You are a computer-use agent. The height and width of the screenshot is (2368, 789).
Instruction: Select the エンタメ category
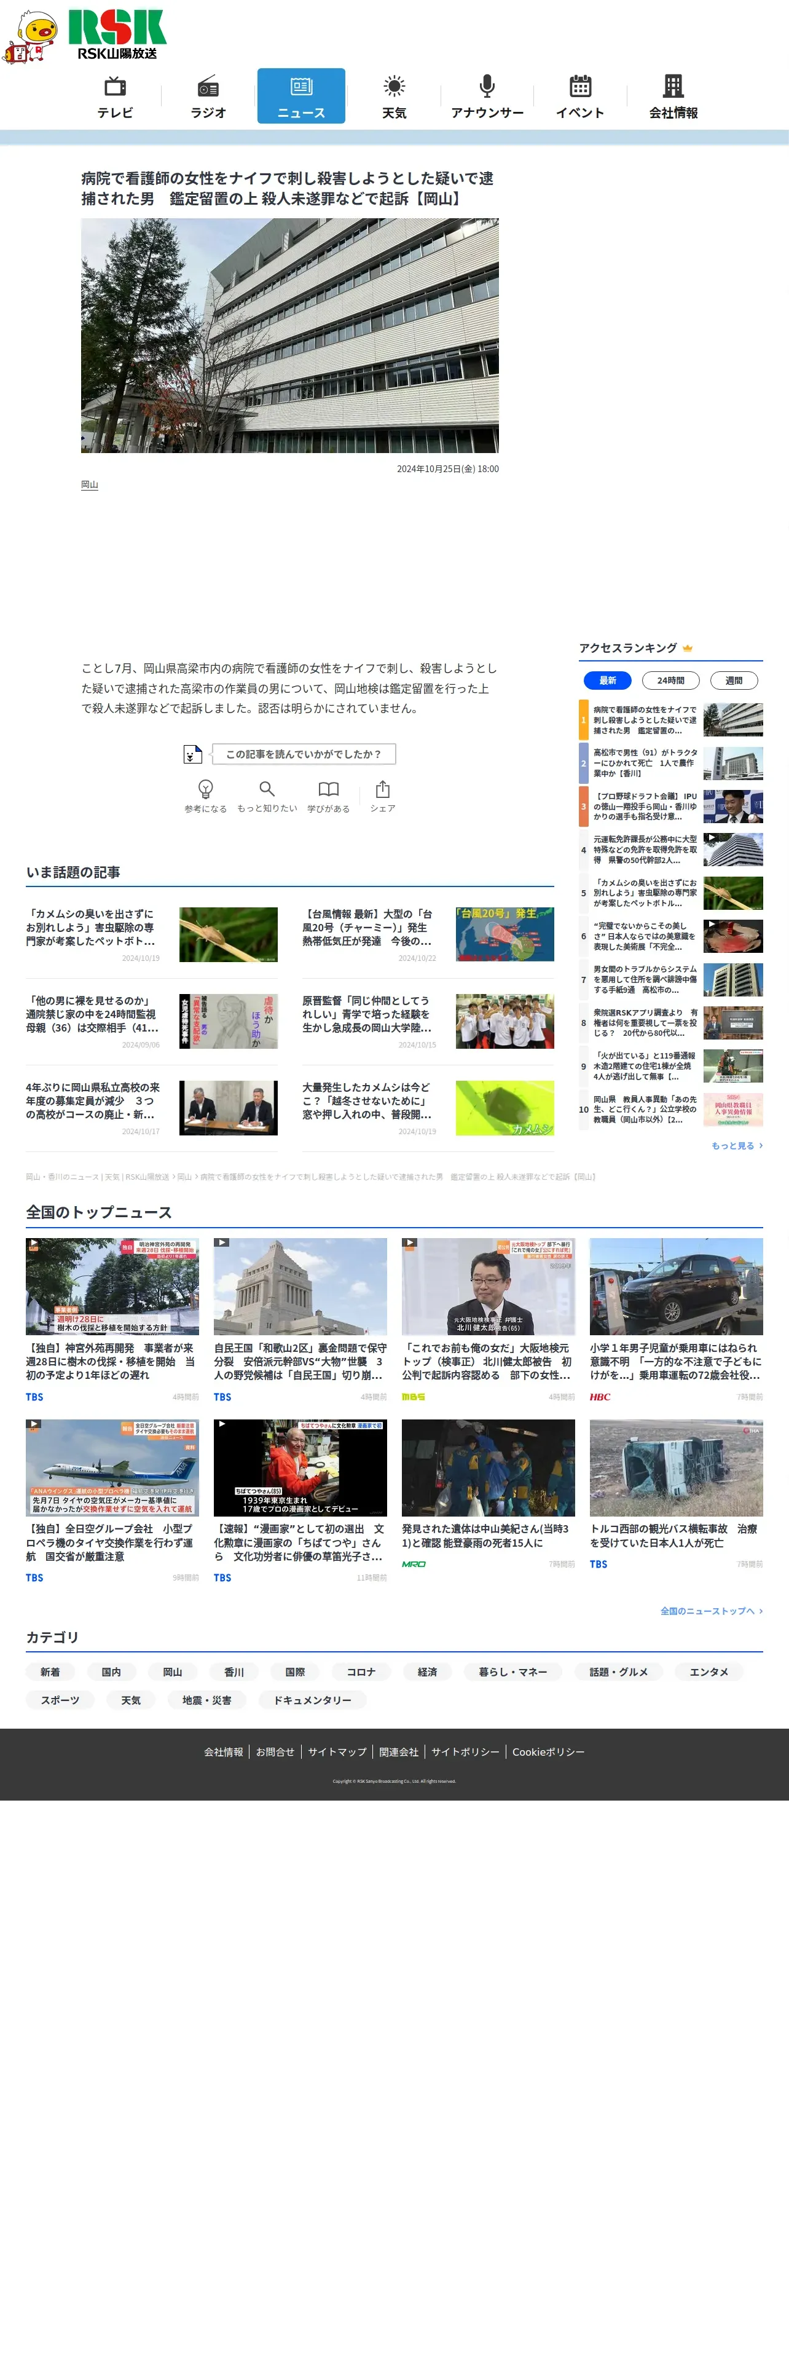click(x=708, y=1671)
